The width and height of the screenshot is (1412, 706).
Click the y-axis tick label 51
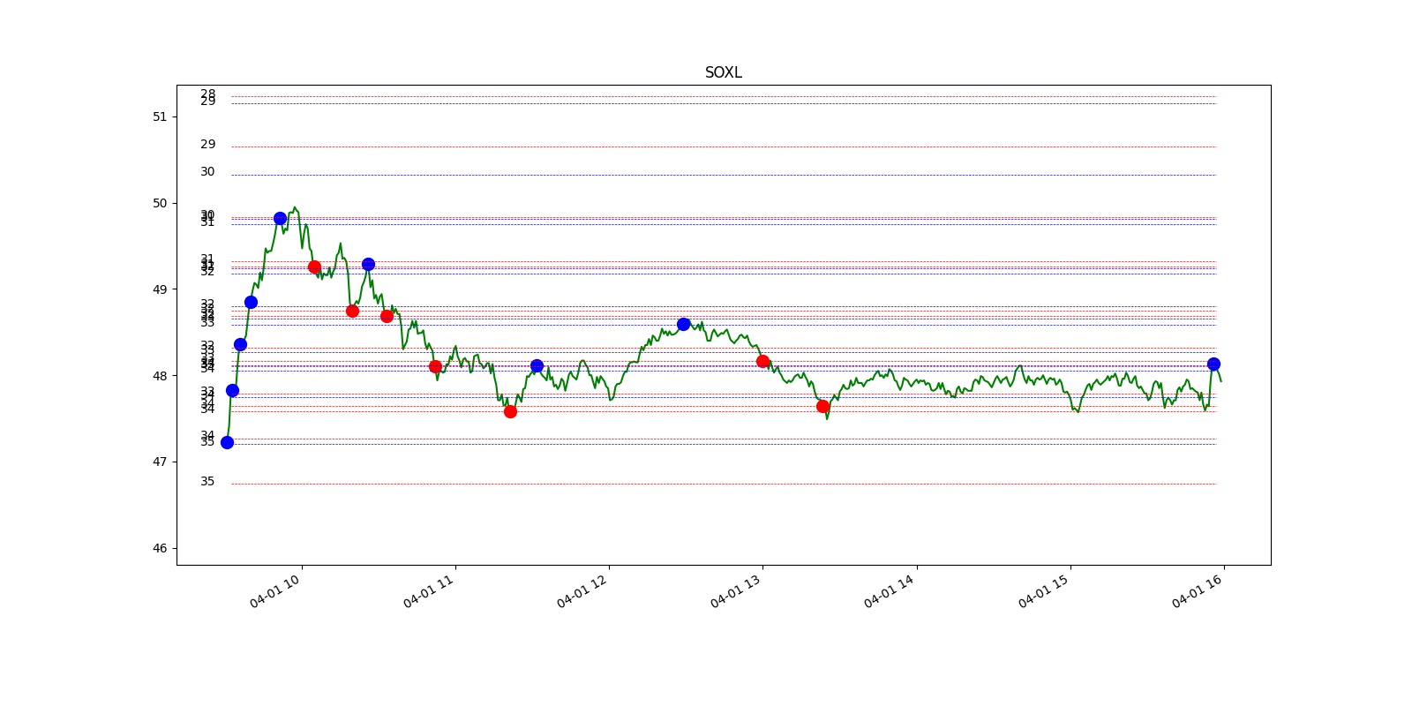pyautogui.click(x=160, y=116)
